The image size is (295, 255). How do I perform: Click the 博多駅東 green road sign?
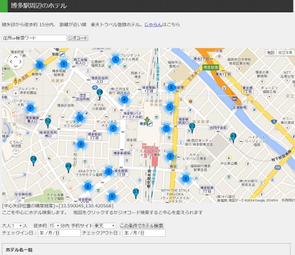click(x=211, y=68)
